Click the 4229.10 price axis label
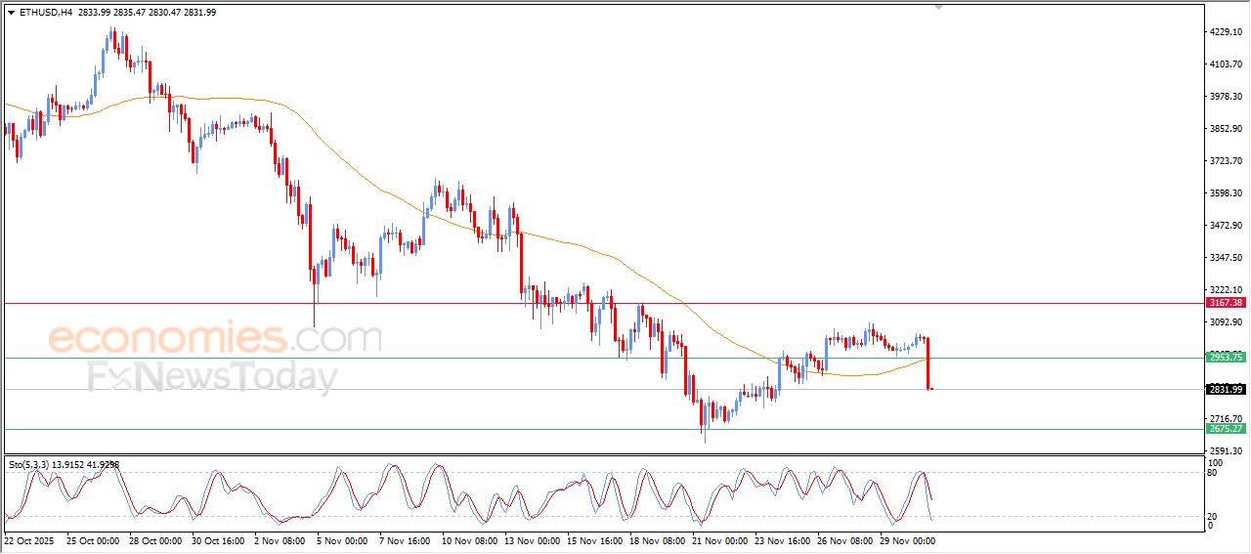 coord(1227,32)
